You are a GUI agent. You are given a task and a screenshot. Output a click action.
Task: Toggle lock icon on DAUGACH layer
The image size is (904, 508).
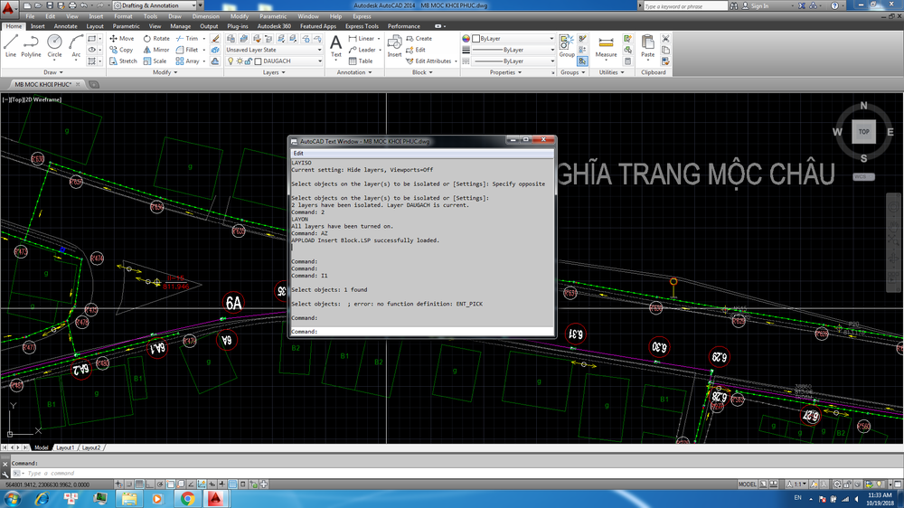[x=249, y=61]
